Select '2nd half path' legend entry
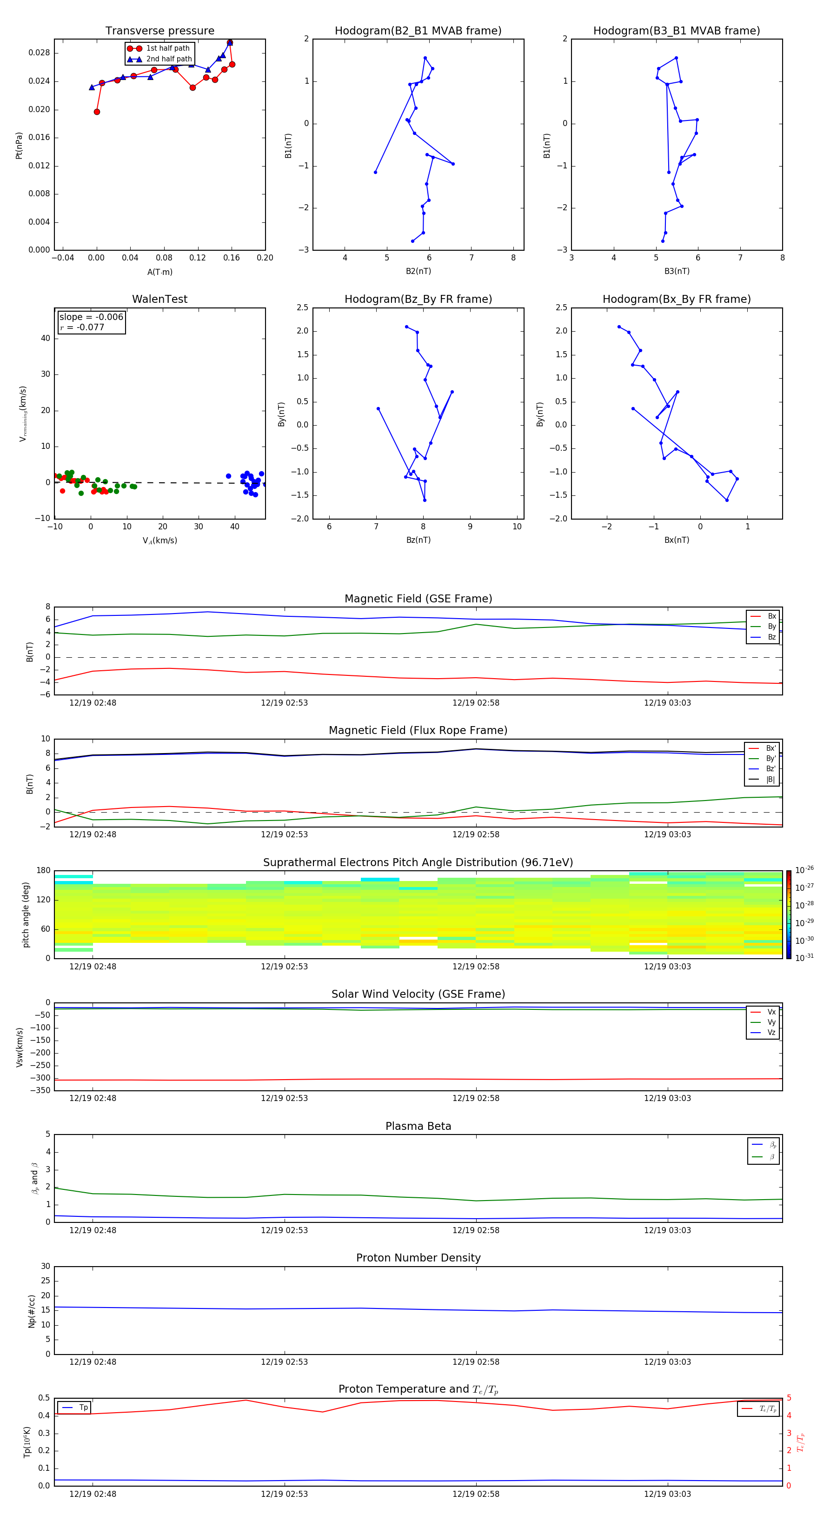Screen dimensions: 837x1535 (x=159, y=59)
